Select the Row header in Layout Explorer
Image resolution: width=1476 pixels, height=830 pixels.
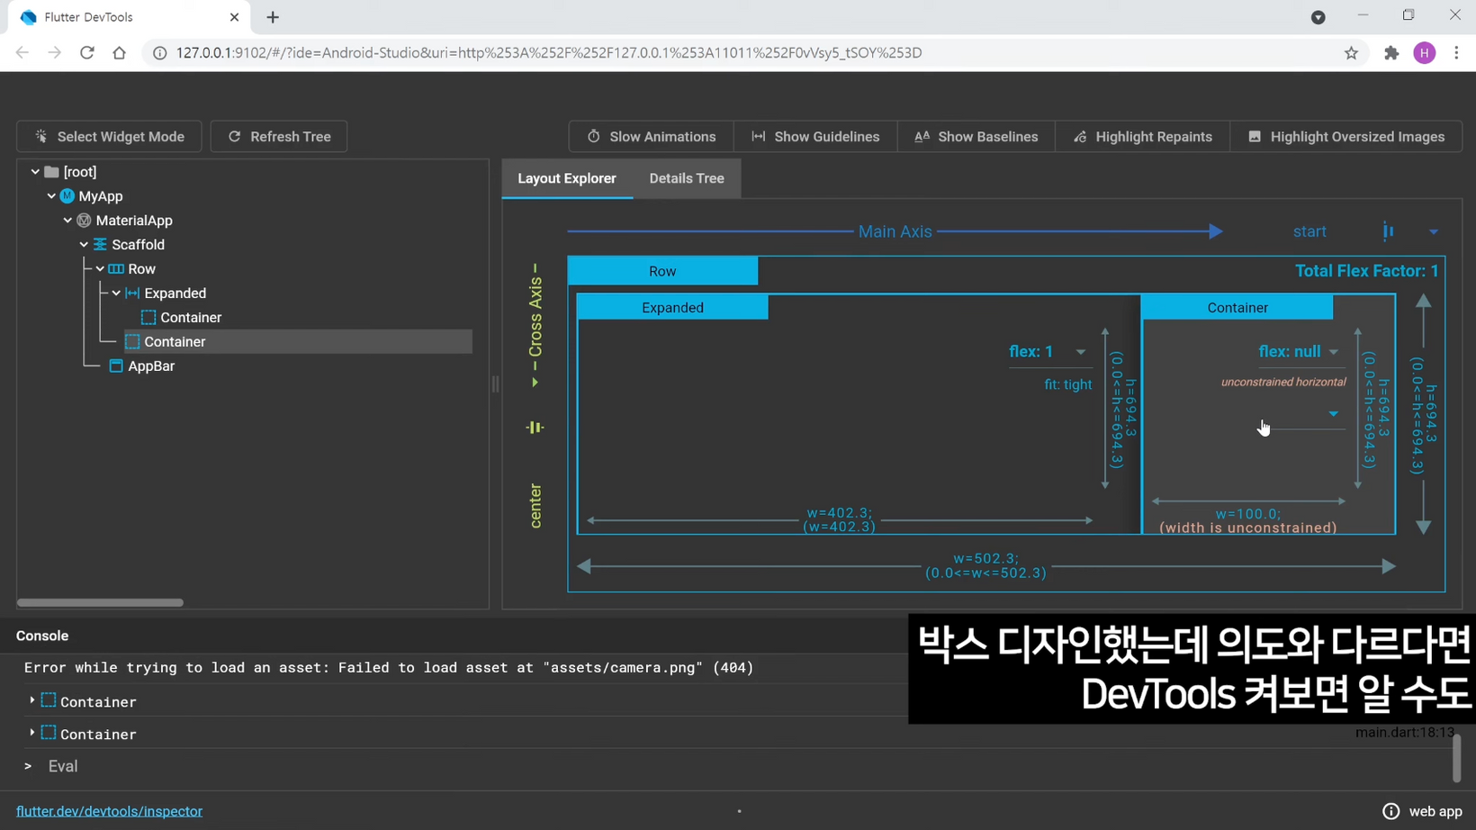662,271
